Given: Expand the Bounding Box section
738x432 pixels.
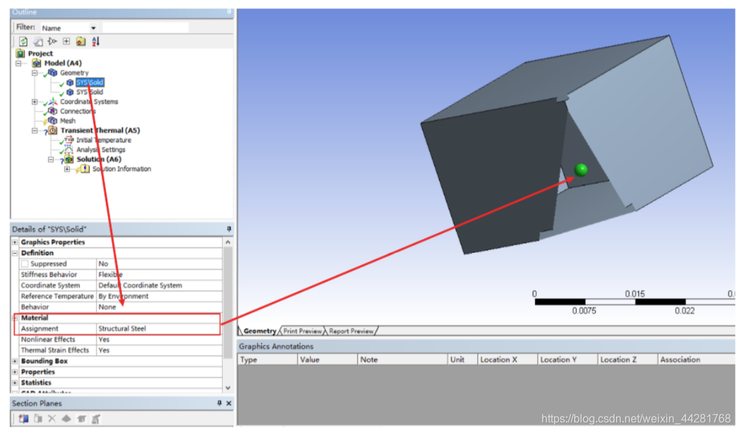Looking at the screenshot, I should pyautogui.click(x=15, y=361).
